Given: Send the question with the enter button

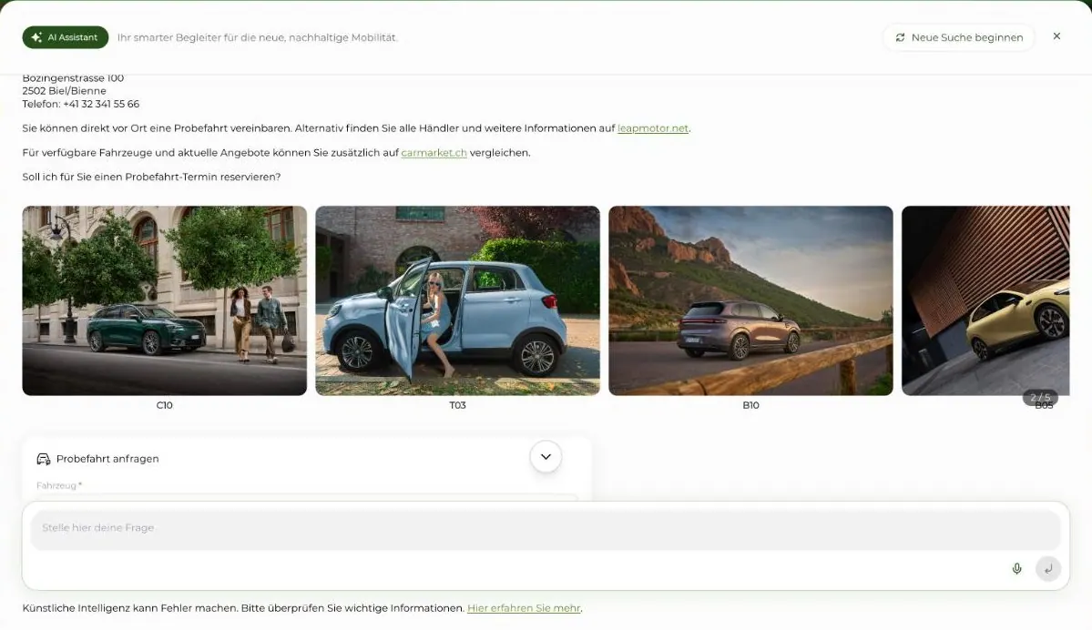Looking at the screenshot, I should 1048,569.
